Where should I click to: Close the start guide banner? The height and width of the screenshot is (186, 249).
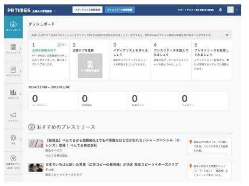point(227,35)
